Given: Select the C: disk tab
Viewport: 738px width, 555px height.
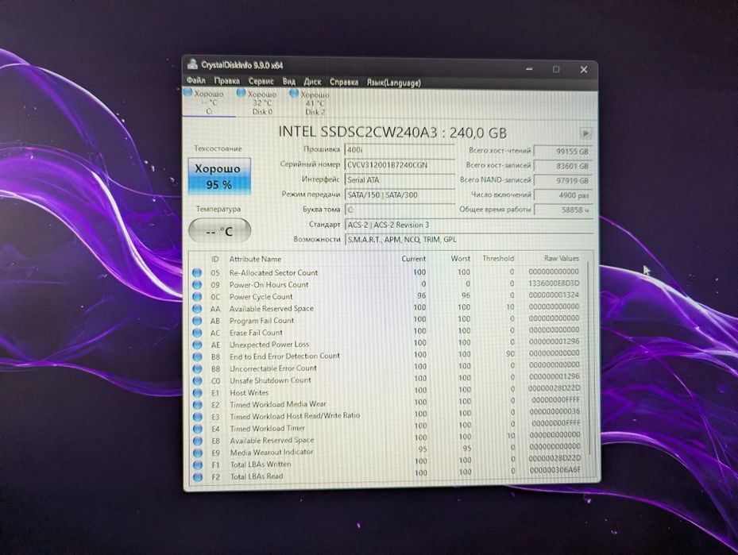Looking at the screenshot, I should [208, 102].
